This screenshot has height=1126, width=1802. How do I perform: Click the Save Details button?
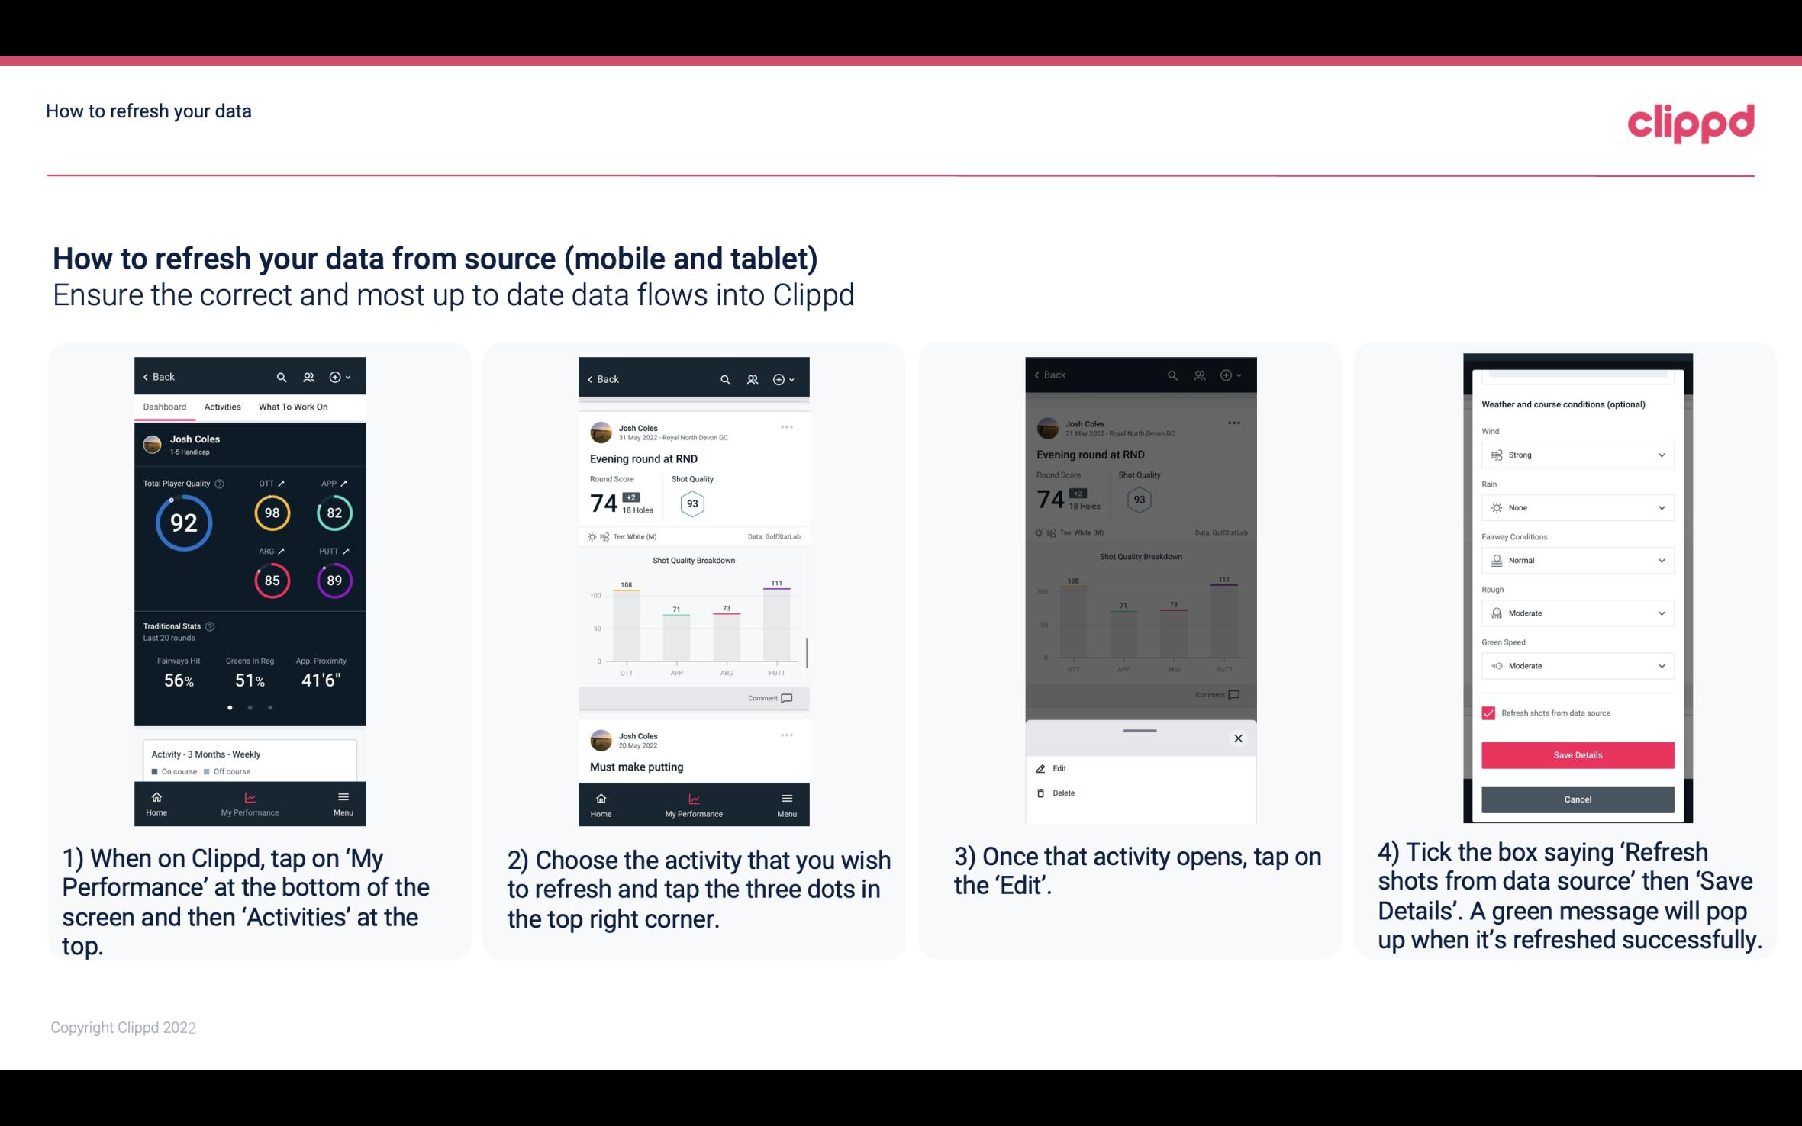[1578, 755]
